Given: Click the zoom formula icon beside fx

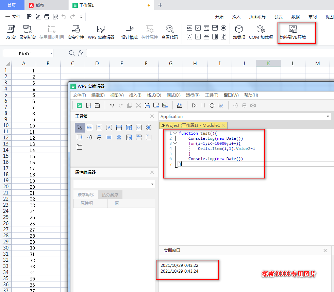Looking at the screenshot, I should tap(72, 53).
